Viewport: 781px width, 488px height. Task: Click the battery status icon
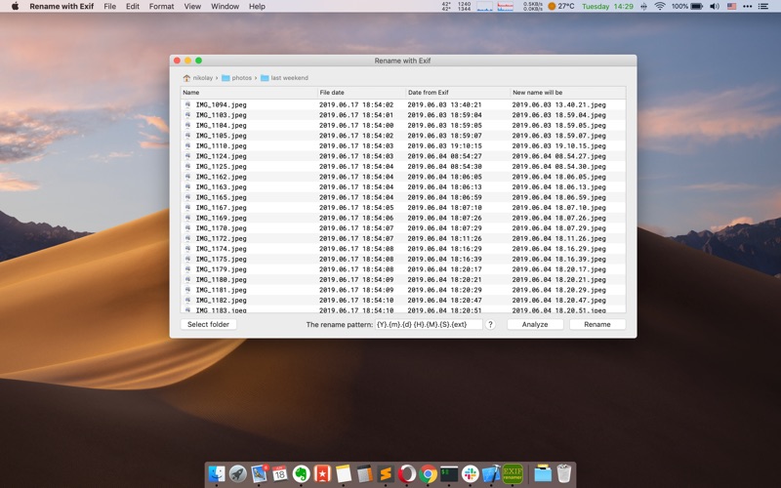pyautogui.click(x=696, y=7)
